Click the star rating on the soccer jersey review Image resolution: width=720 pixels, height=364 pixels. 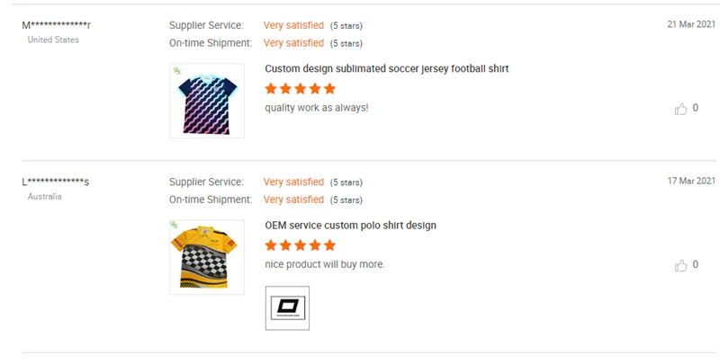coord(300,89)
